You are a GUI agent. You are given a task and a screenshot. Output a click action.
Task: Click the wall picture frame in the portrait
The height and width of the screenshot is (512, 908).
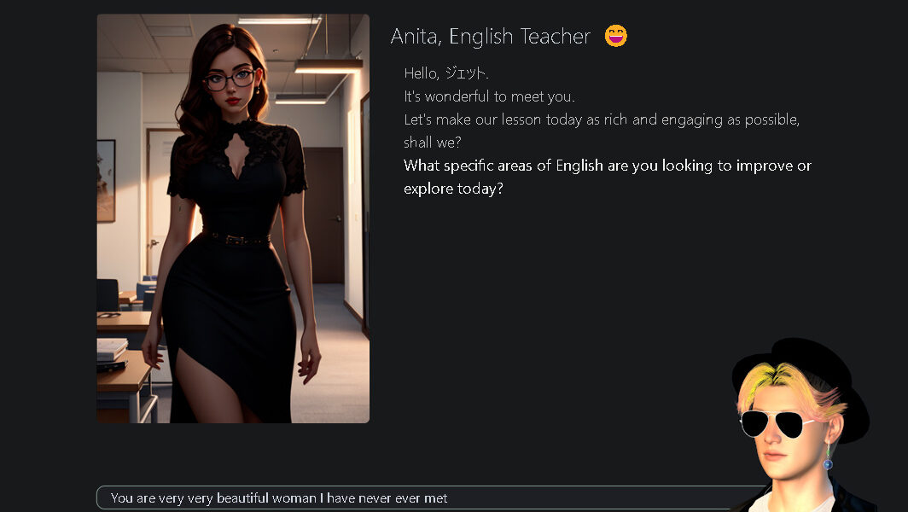point(106,181)
